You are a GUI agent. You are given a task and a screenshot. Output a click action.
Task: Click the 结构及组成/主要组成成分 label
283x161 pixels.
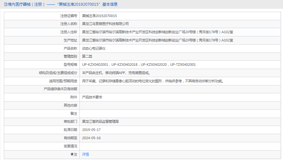[58, 73]
